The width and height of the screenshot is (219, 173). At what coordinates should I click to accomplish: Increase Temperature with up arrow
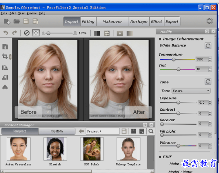click(x=210, y=58)
